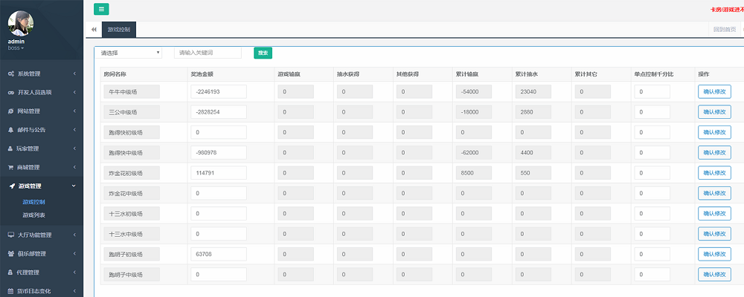Click the green 搜索 search button
The image size is (744, 297).
coord(262,53)
